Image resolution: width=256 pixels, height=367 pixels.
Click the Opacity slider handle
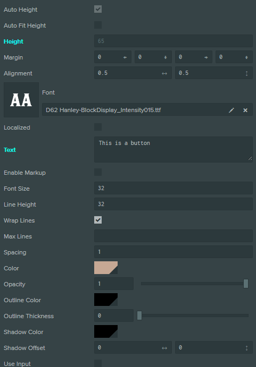point(246,284)
